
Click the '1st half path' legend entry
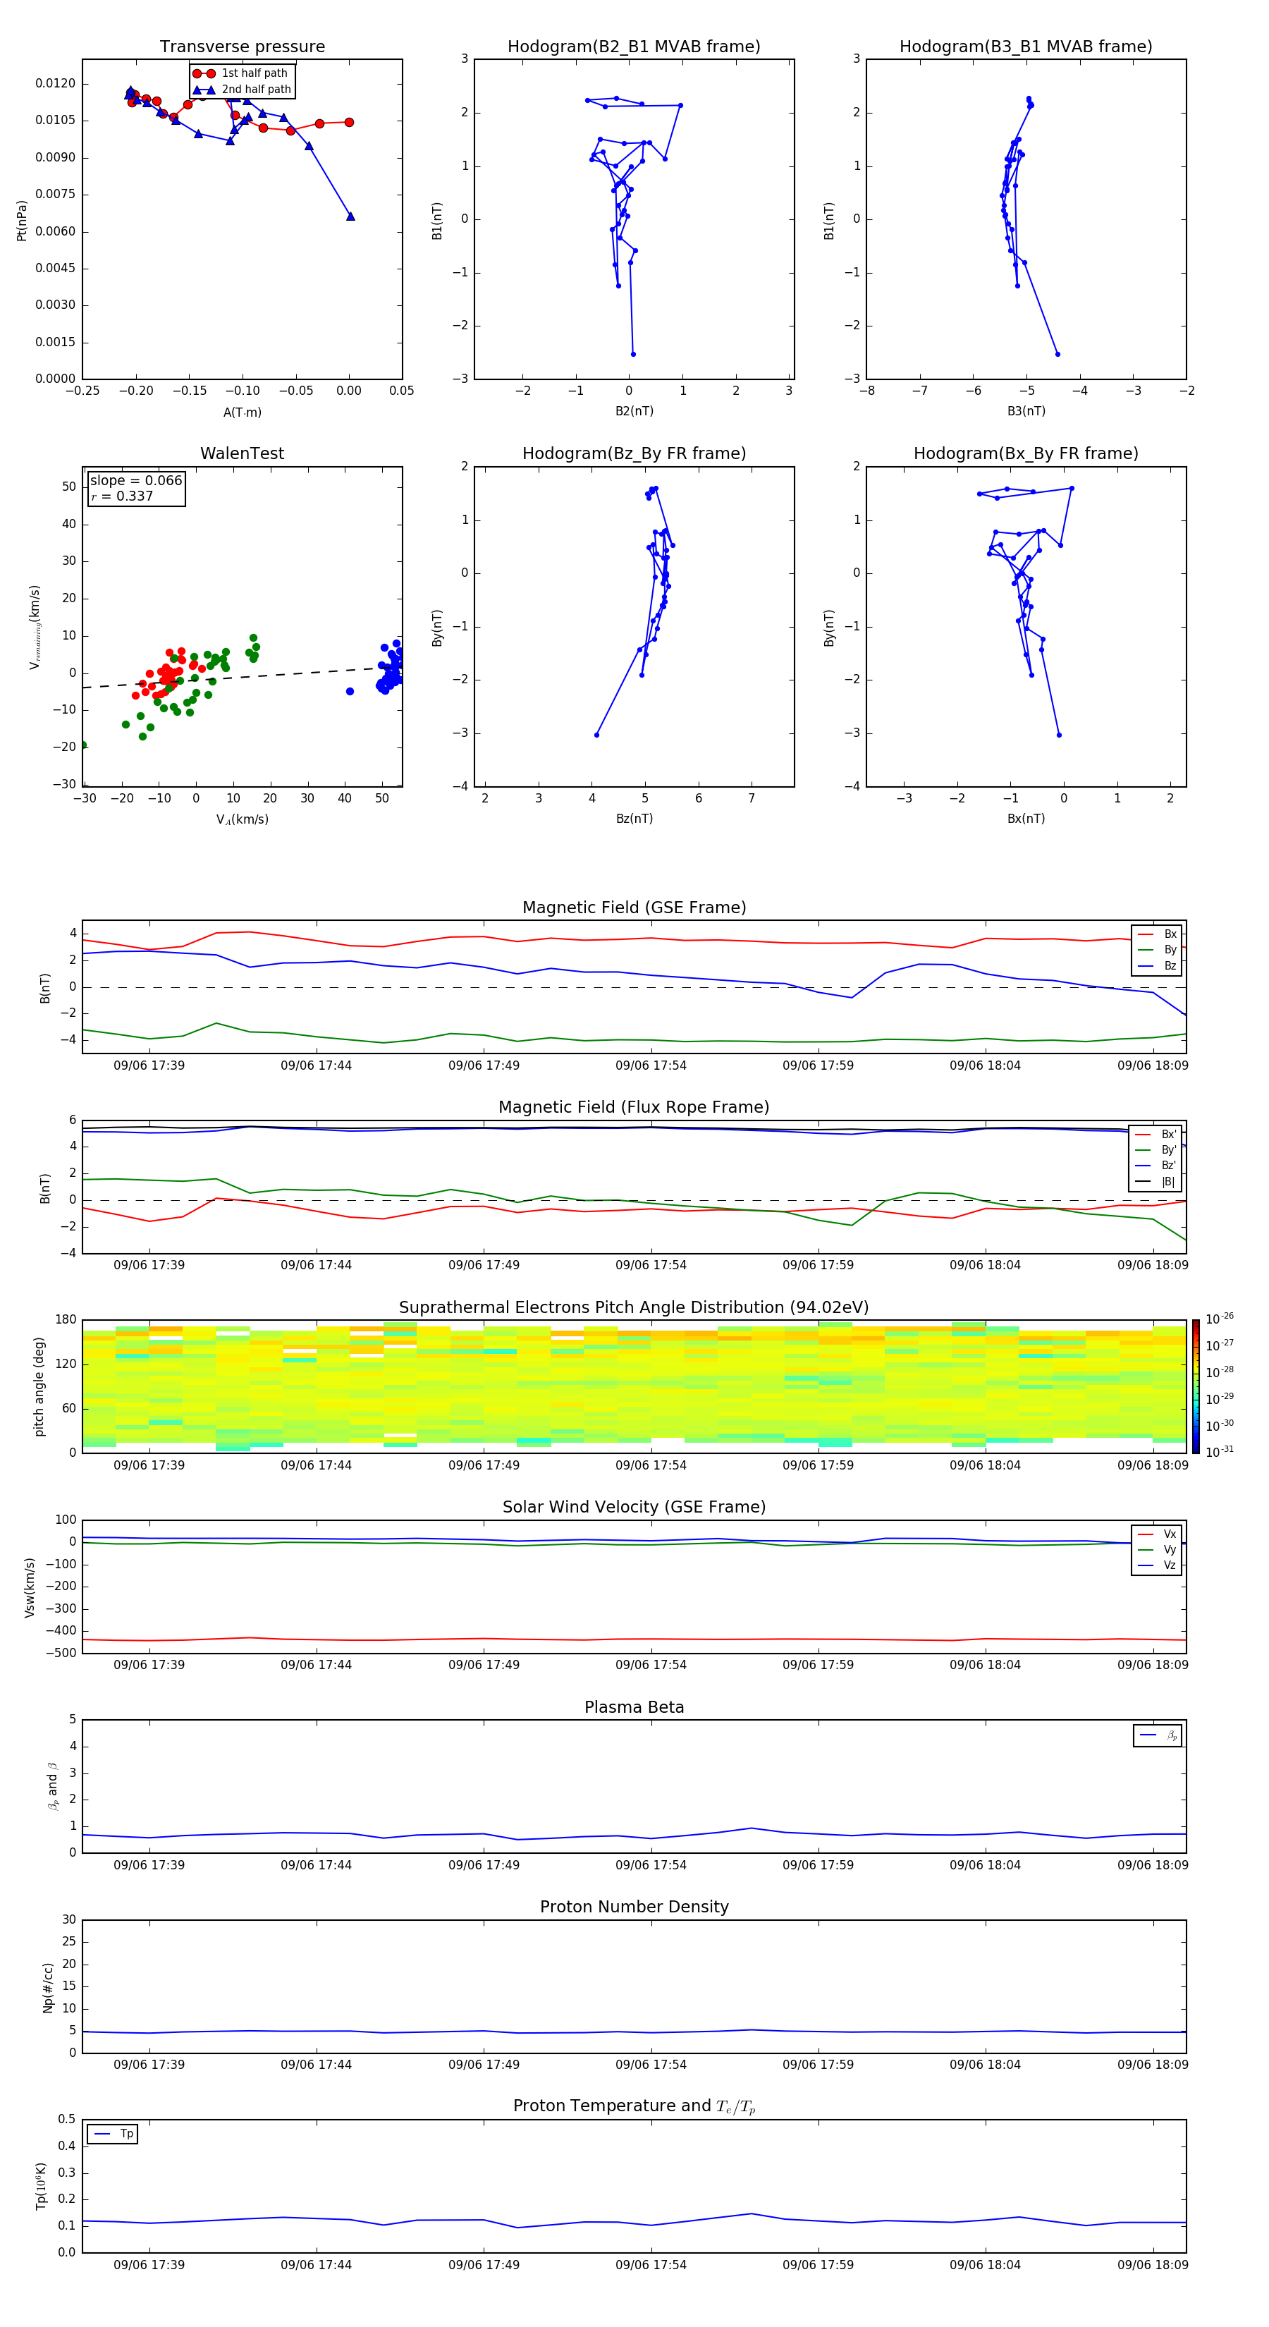coord(240,73)
